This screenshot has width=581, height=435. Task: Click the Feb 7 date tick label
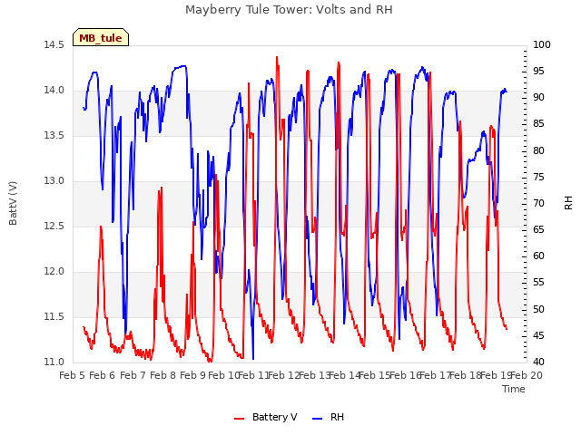click(133, 375)
